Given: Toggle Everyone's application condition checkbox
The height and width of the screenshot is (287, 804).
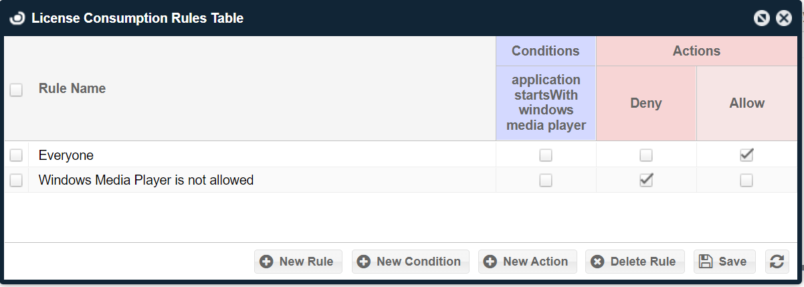Looking at the screenshot, I should point(546,155).
